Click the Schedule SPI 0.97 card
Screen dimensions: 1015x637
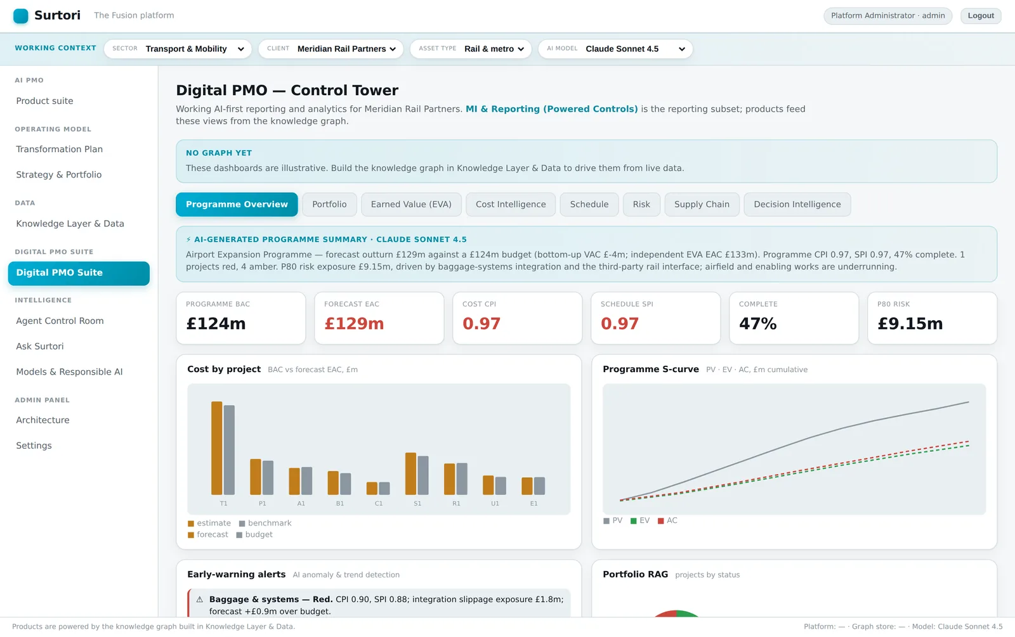pyautogui.click(x=656, y=318)
